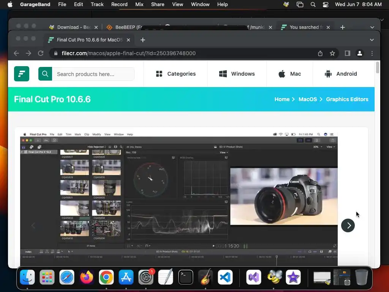Open System Settings from the Dock
389x292 pixels.
tap(146, 277)
